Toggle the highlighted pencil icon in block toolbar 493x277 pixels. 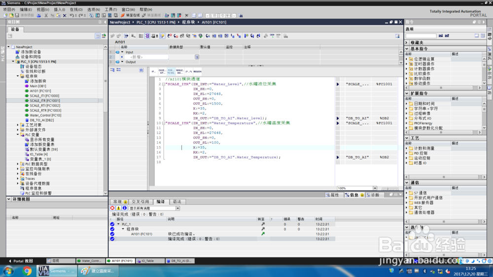pyautogui.click(x=162, y=36)
